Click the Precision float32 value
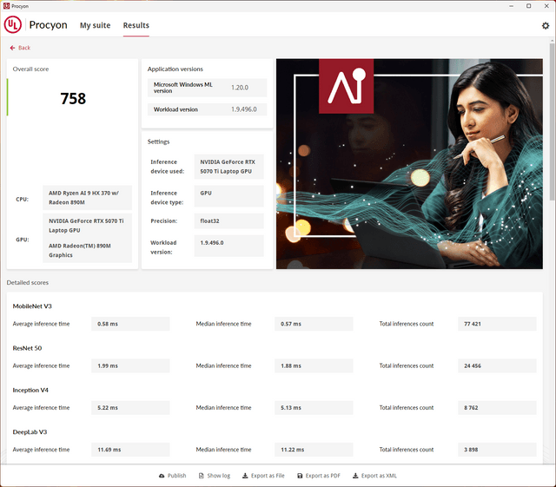The width and height of the screenshot is (556, 487). [x=229, y=220]
